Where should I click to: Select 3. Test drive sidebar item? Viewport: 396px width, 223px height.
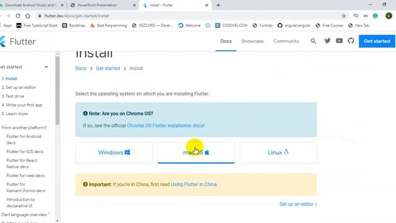click(x=13, y=96)
